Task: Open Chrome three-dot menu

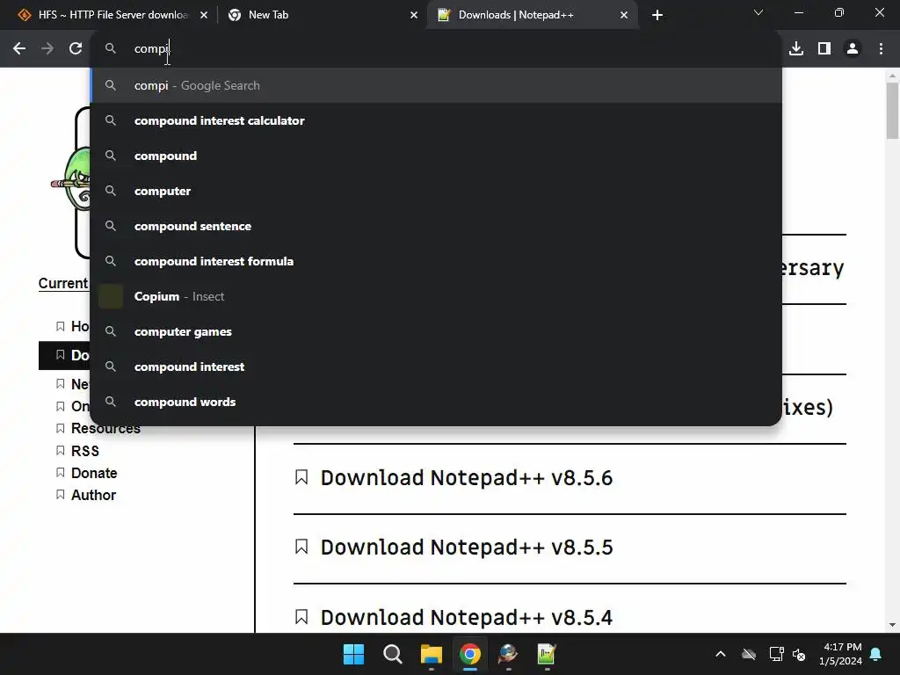Action: [x=881, y=49]
